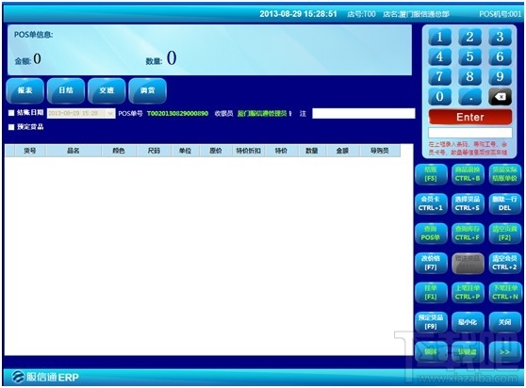The image size is (526, 388).
Task: Click the 结账 [F5] checkout button
Action: point(431,174)
